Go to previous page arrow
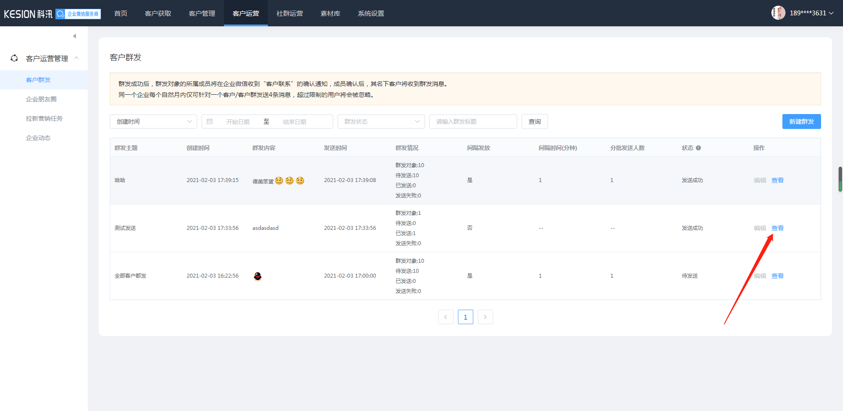Image resolution: width=843 pixels, height=411 pixels. pos(445,317)
